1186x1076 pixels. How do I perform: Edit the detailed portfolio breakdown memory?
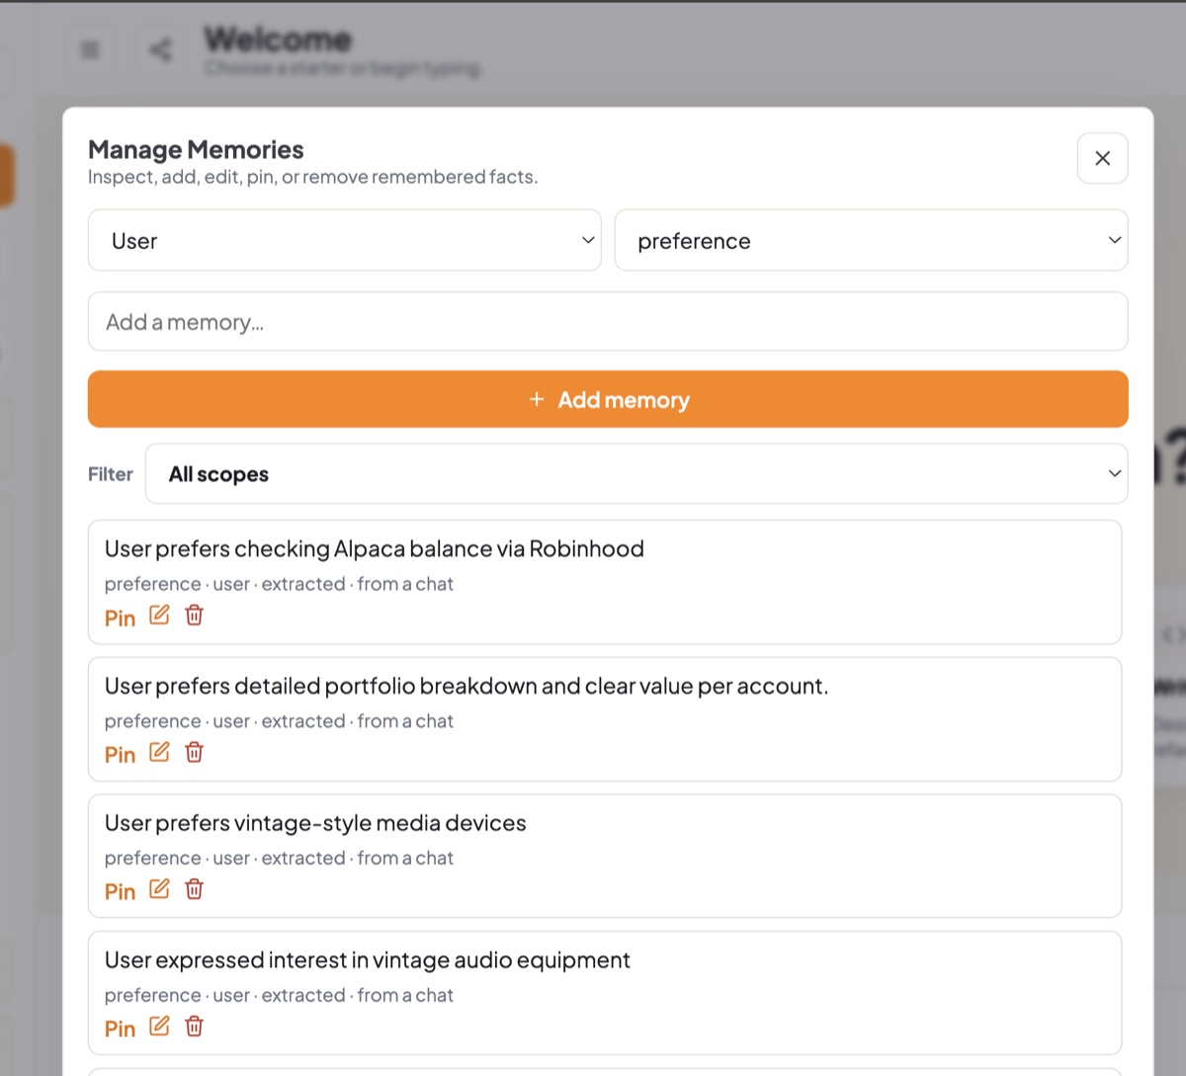pos(159,752)
